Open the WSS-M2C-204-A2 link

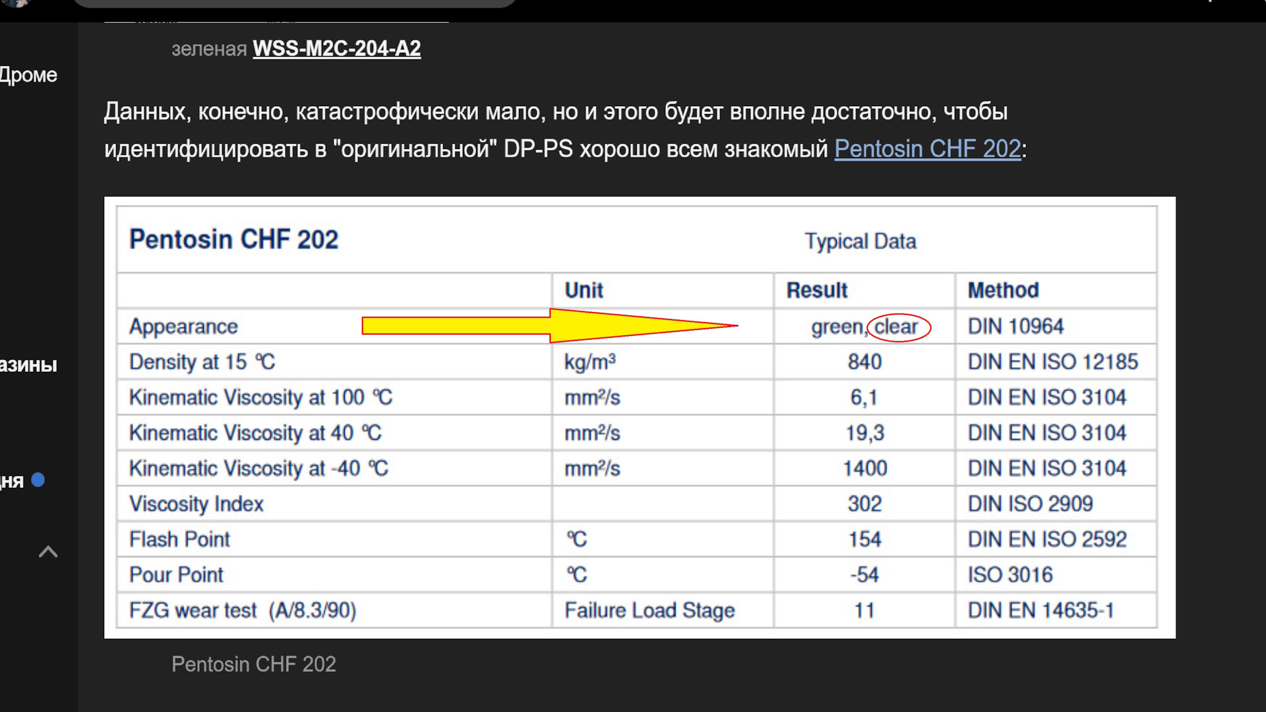(336, 49)
